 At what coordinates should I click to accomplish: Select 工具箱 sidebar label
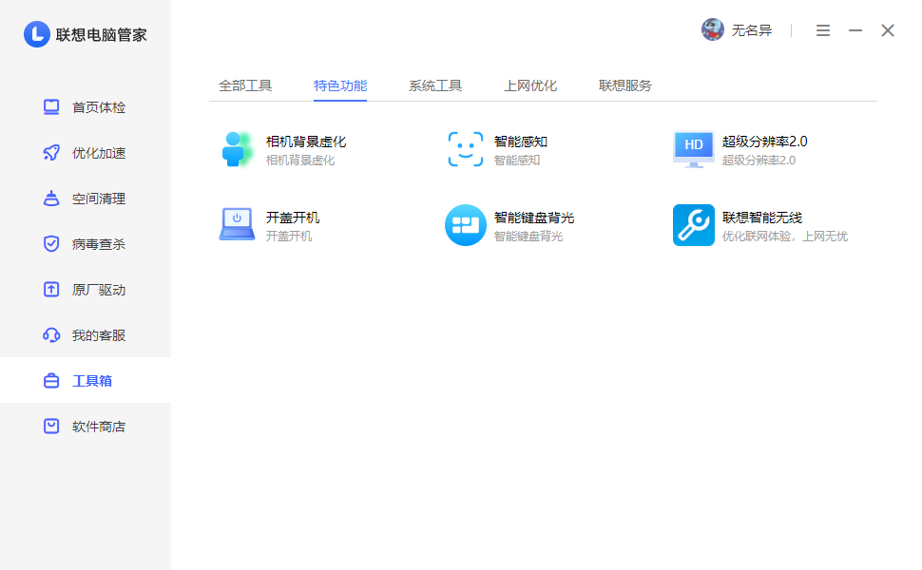92,381
